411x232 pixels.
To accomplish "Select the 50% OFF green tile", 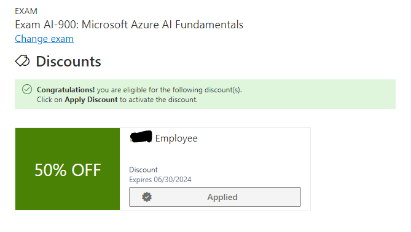I will pyautogui.click(x=68, y=169).
